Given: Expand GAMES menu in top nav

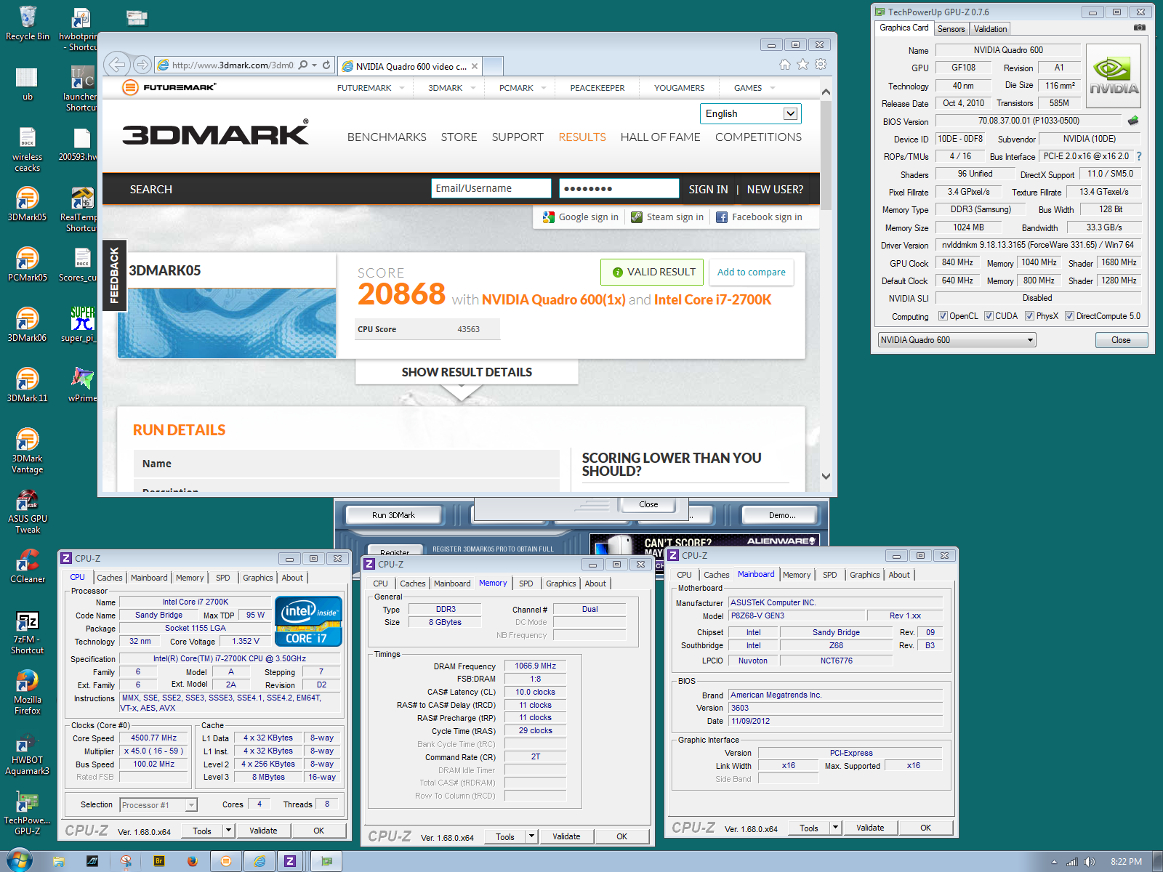Looking at the screenshot, I should coord(754,88).
